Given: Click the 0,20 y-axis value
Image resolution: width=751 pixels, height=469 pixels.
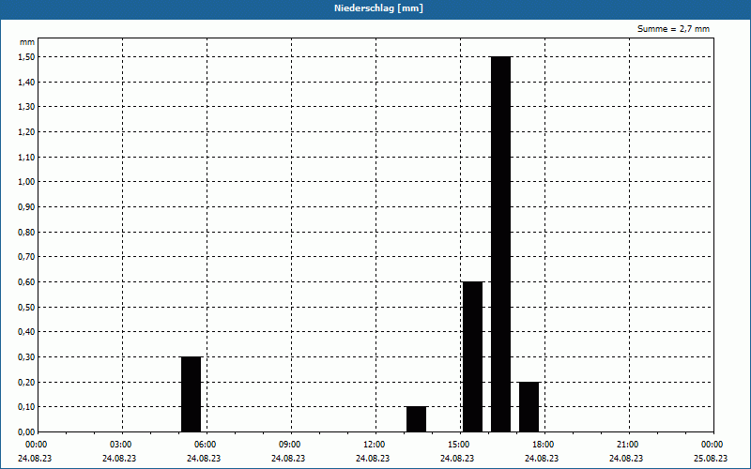Looking at the screenshot, I should 26,382.
